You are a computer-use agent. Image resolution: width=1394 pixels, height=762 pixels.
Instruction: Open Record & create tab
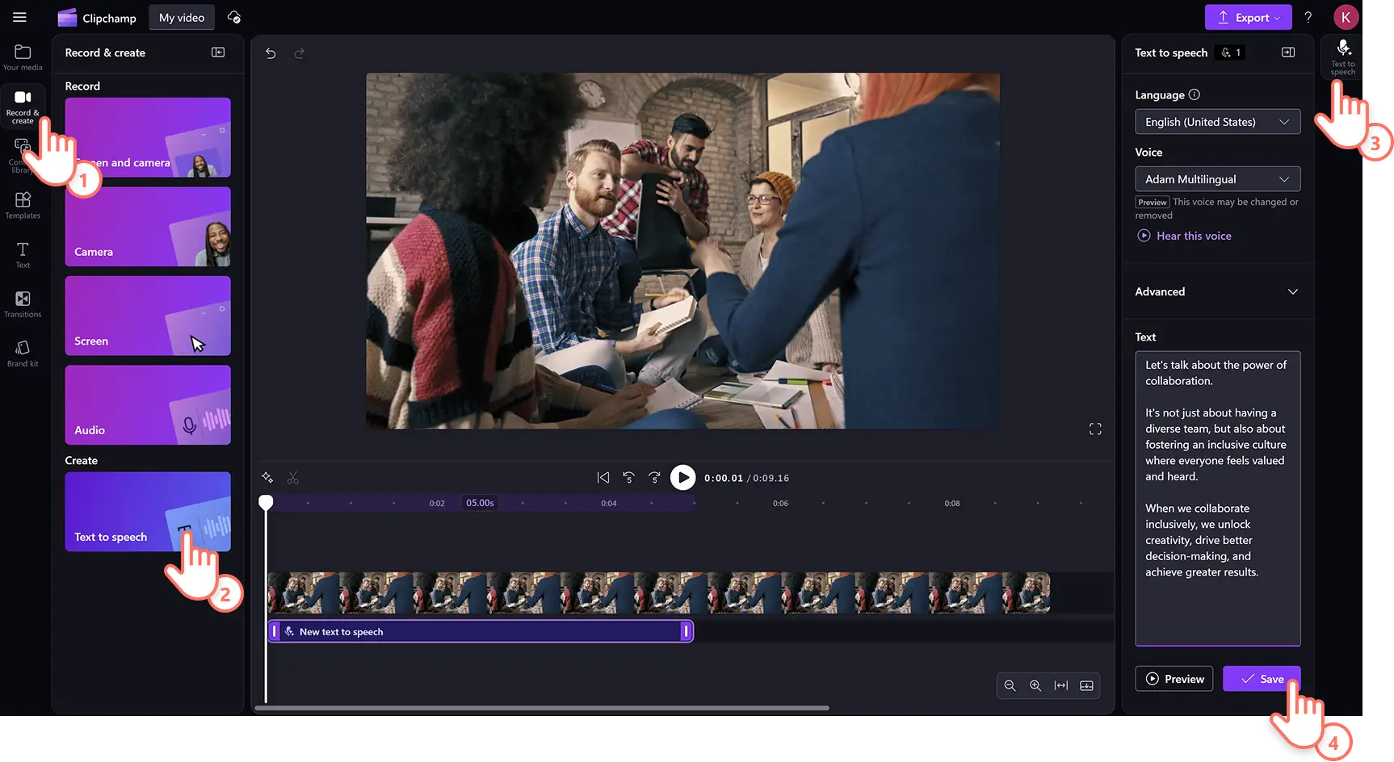pos(23,107)
